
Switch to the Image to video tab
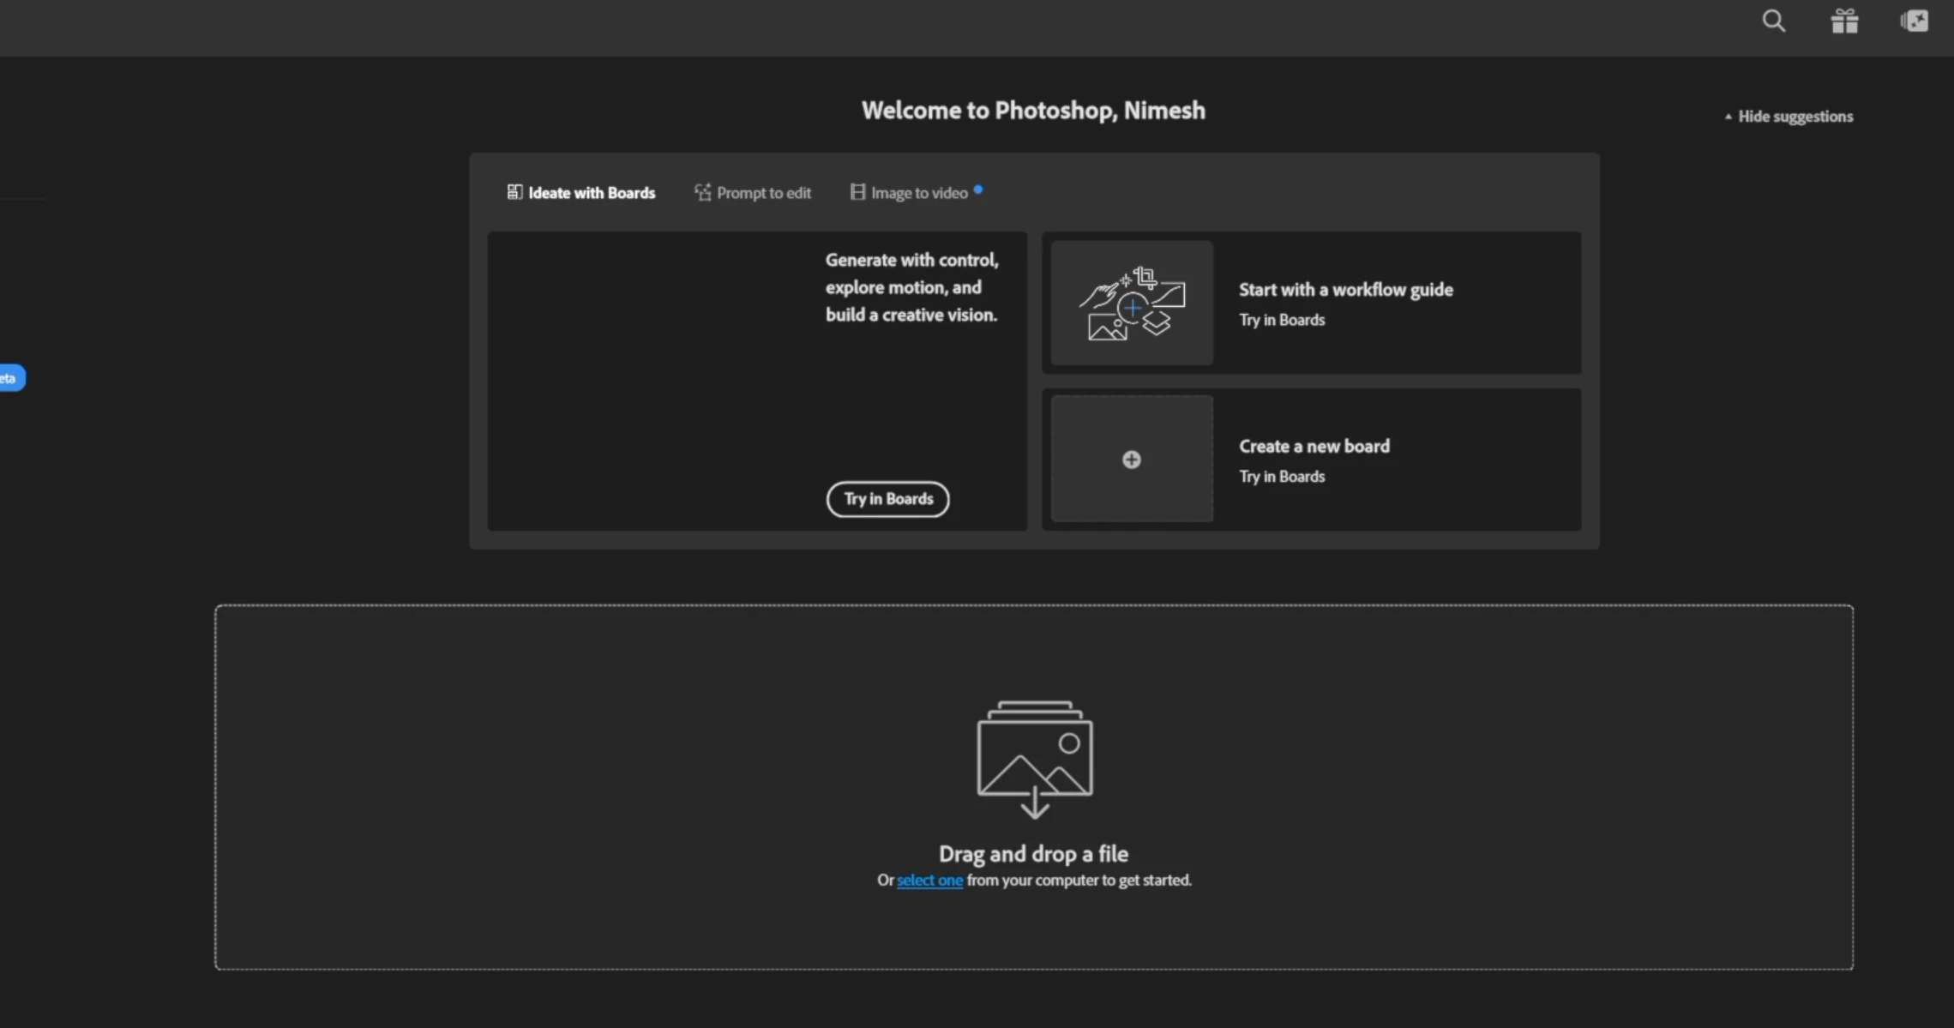tap(916, 193)
